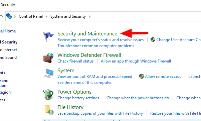Click empty area of the address bar field

click(x=145, y=16)
